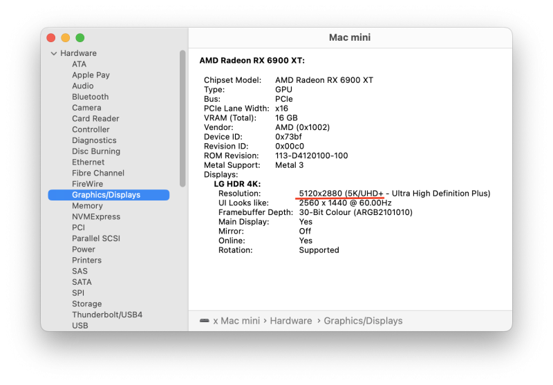Click the sidebar vertical scrollbar

coord(182,118)
